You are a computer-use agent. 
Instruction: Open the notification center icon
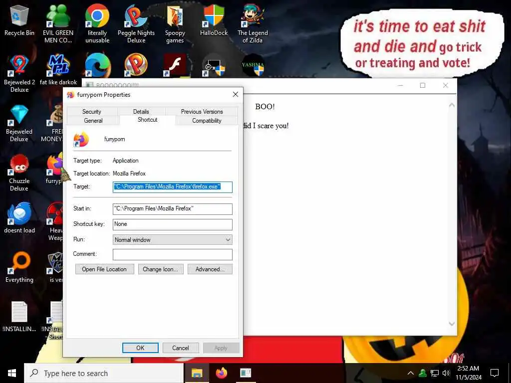point(495,373)
